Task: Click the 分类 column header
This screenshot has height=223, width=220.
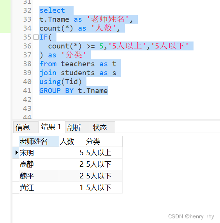Action: click(104, 142)
